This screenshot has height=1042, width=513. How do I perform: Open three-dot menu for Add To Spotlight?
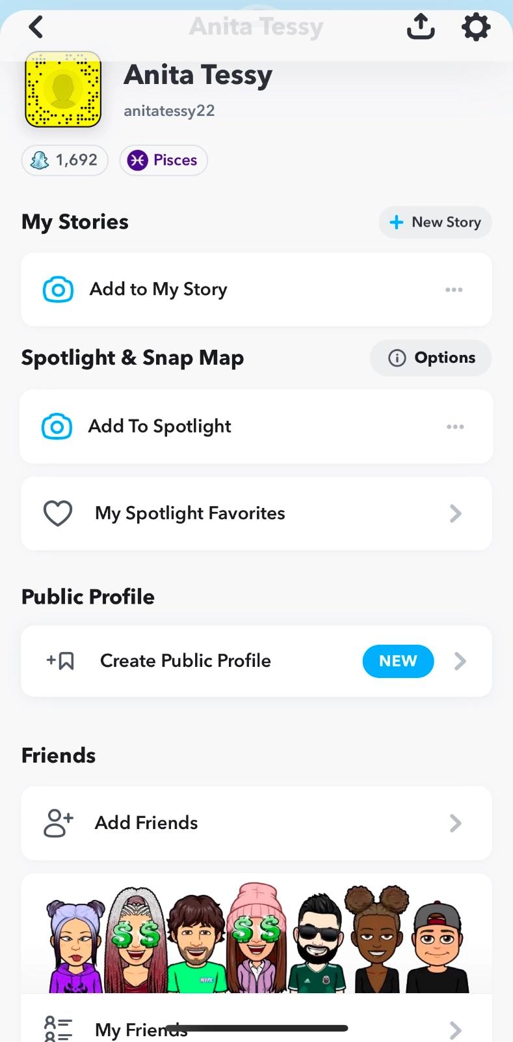pyautogui.click(x=455, y=427)
